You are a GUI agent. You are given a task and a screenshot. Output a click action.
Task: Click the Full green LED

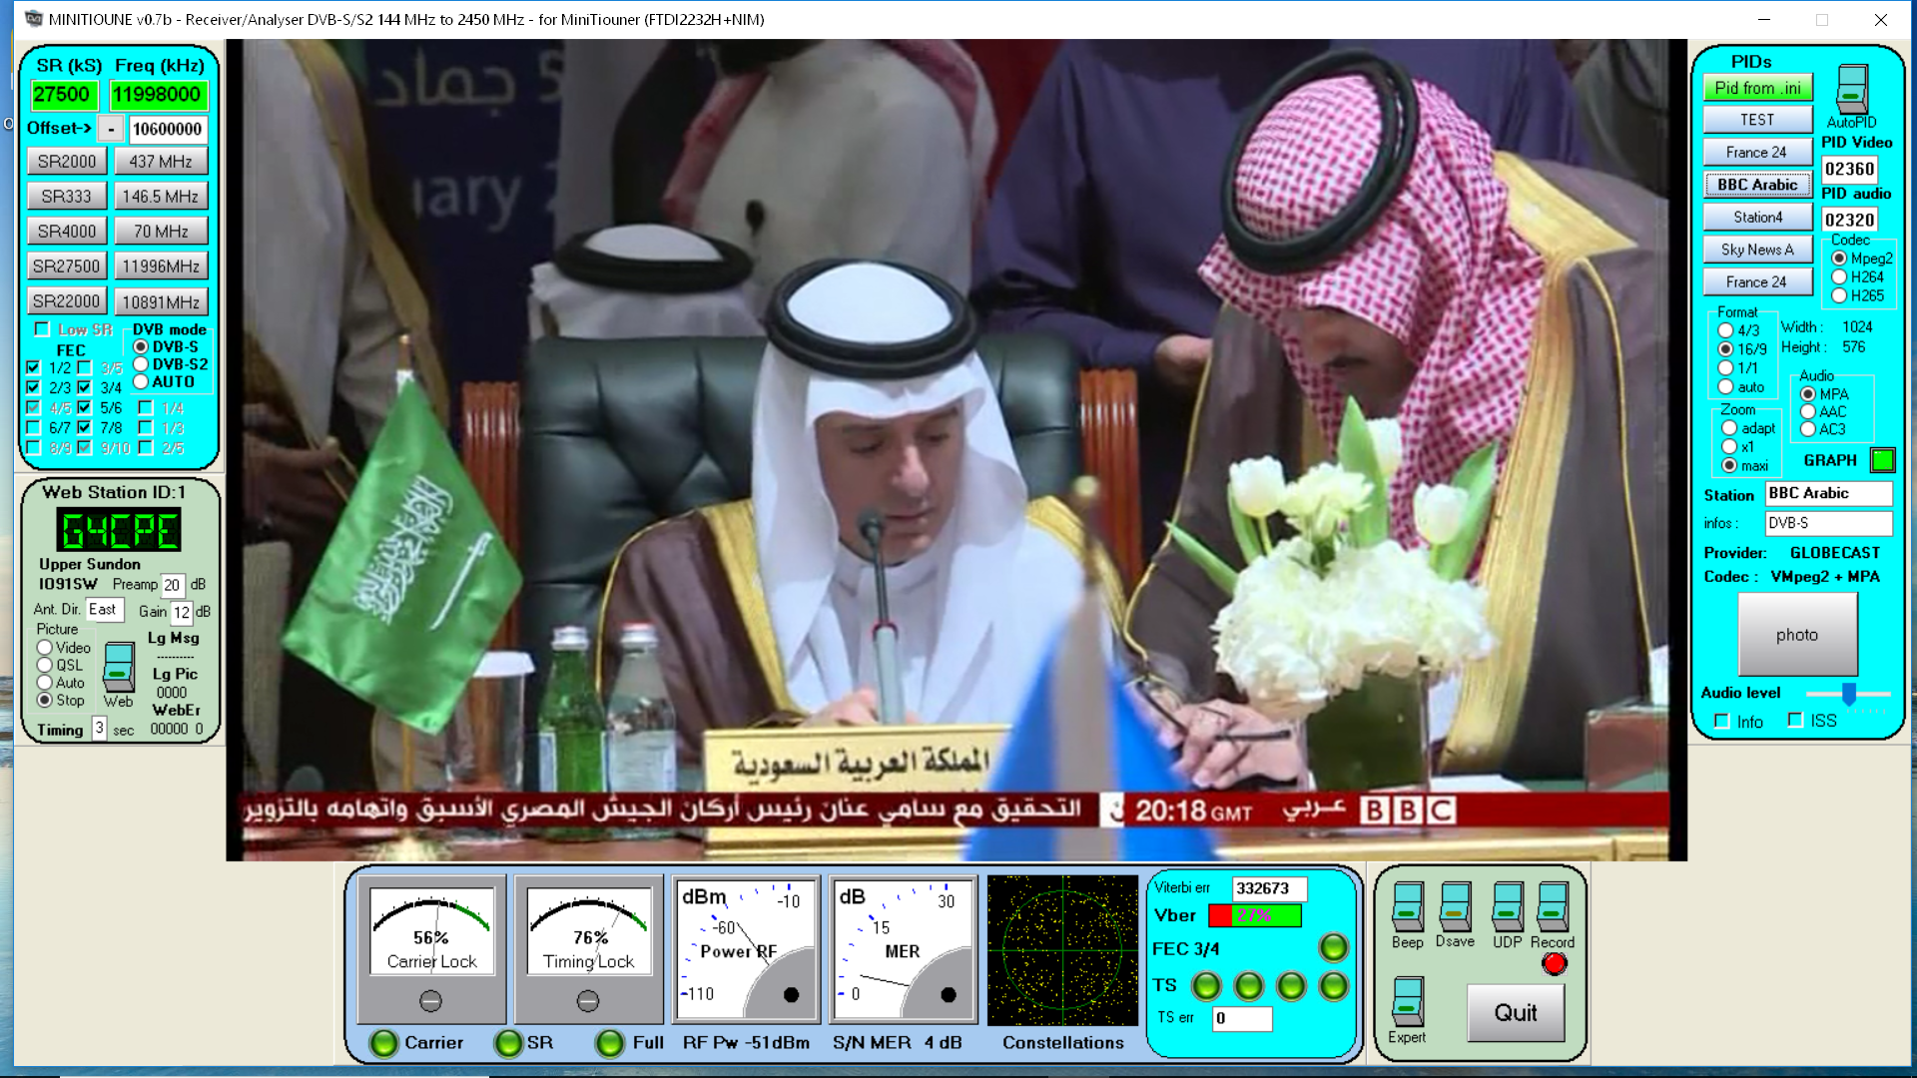[609, 1043]
